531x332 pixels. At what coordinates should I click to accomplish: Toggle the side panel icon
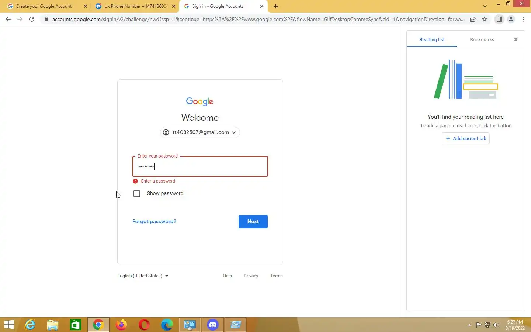tap(499, 19)
